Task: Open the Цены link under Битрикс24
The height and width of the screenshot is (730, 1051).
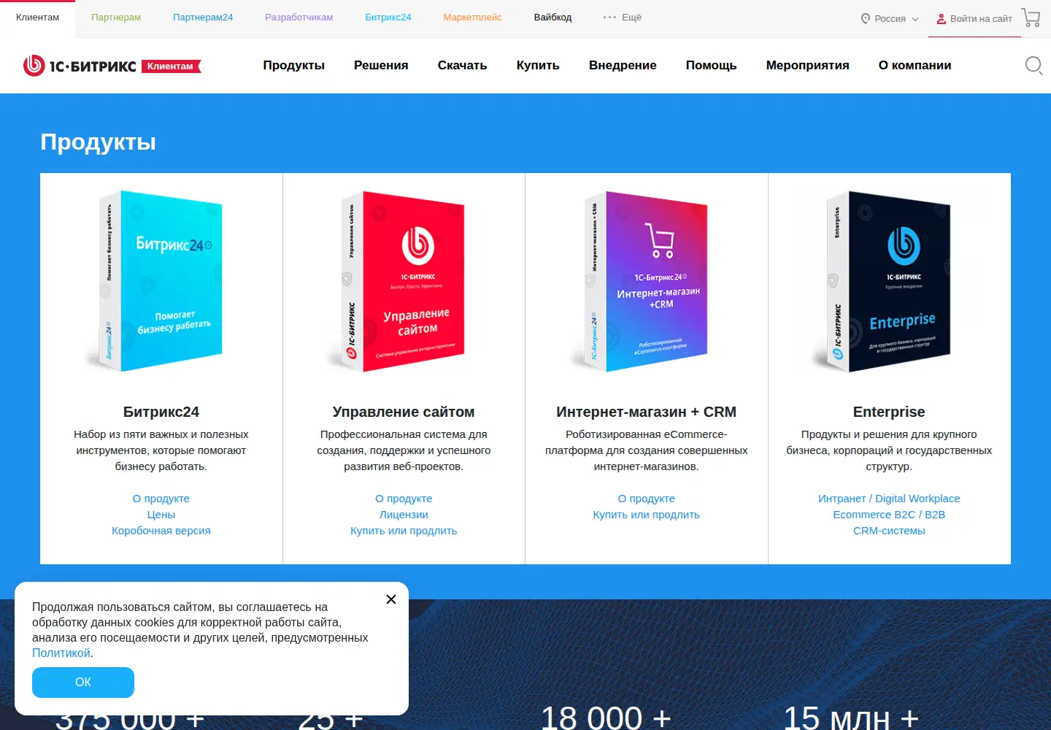Action: (161, 515)
